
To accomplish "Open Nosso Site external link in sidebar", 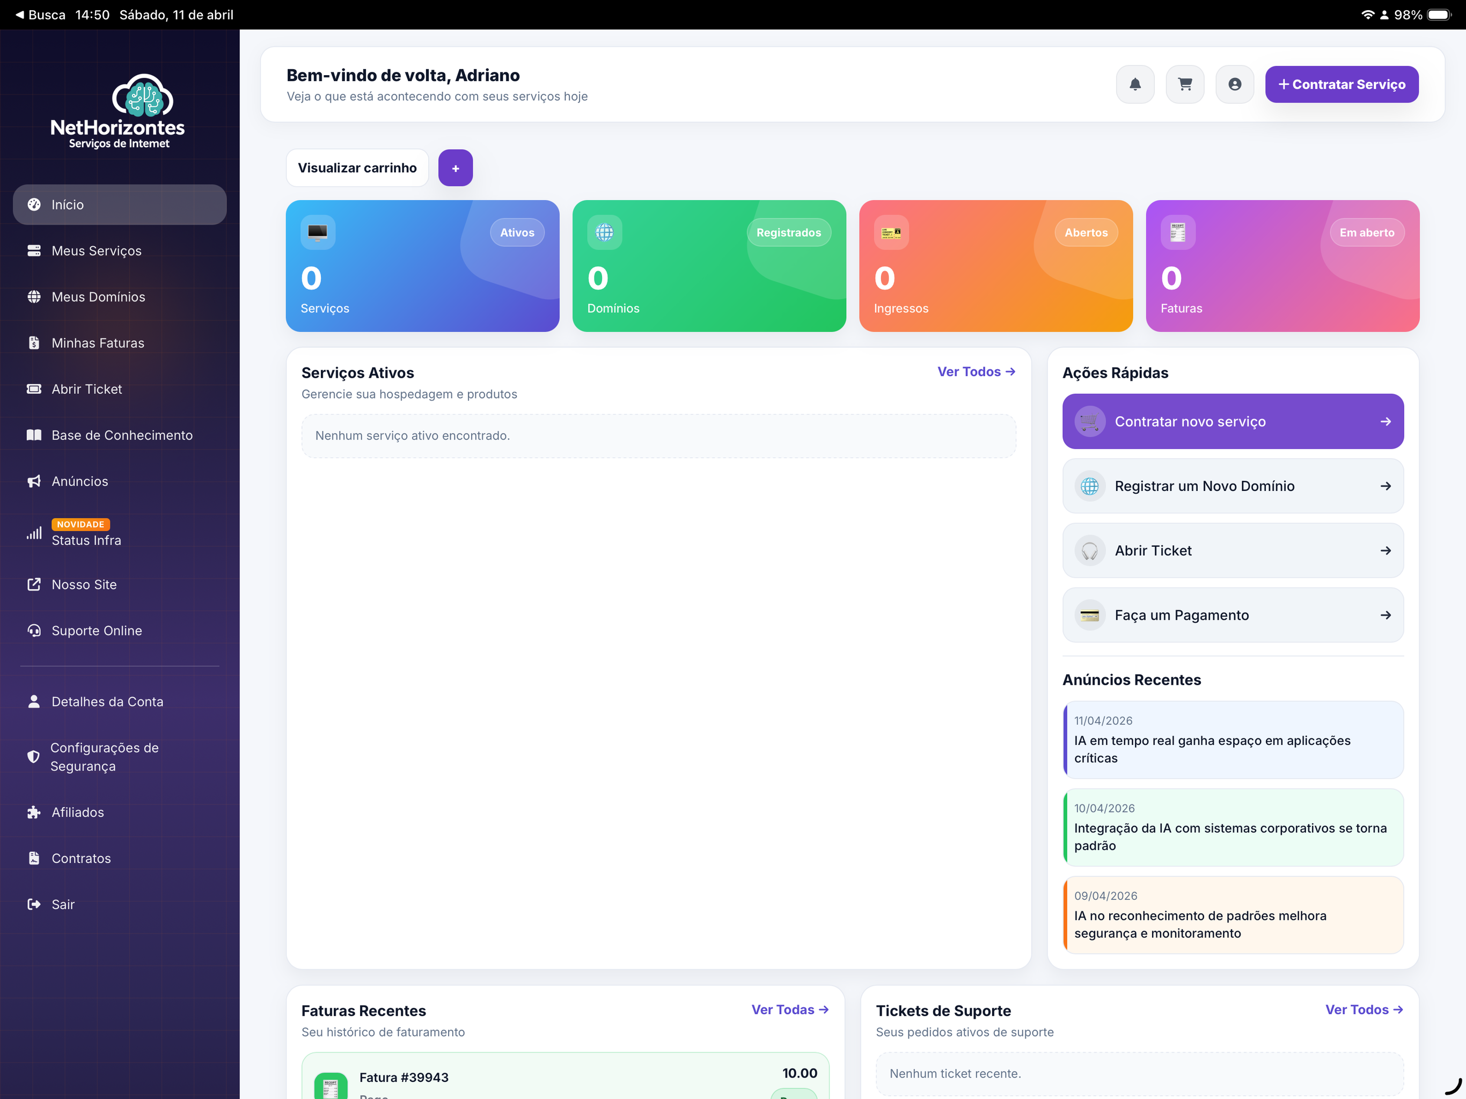I will [119, 584].
